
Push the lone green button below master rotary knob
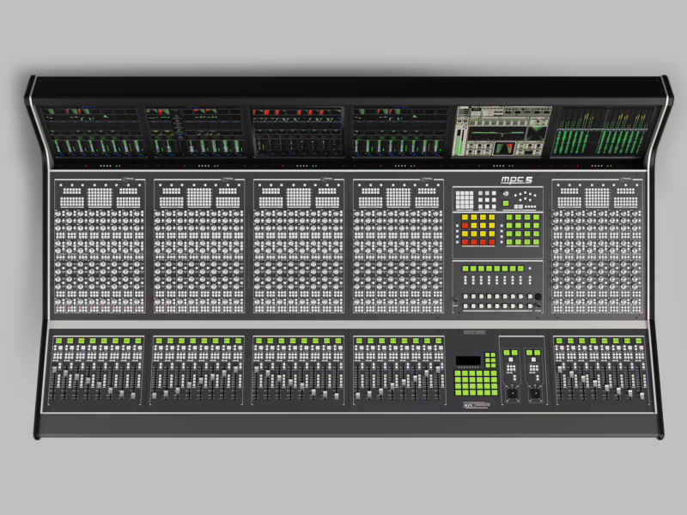coord(506,203)
